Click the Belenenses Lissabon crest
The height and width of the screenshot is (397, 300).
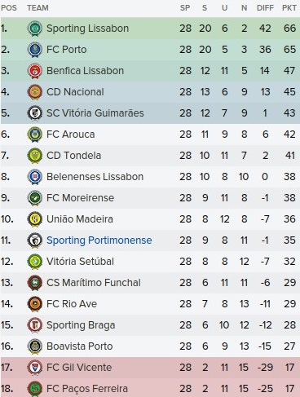(x=35, y=177)
